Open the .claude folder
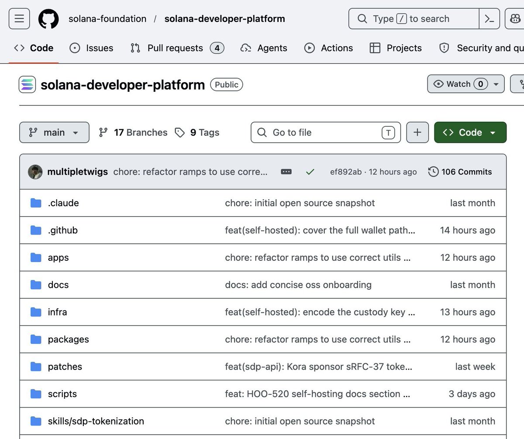This screenshot has width=524, height=439. pyautogui.click(x=63, y=203)
